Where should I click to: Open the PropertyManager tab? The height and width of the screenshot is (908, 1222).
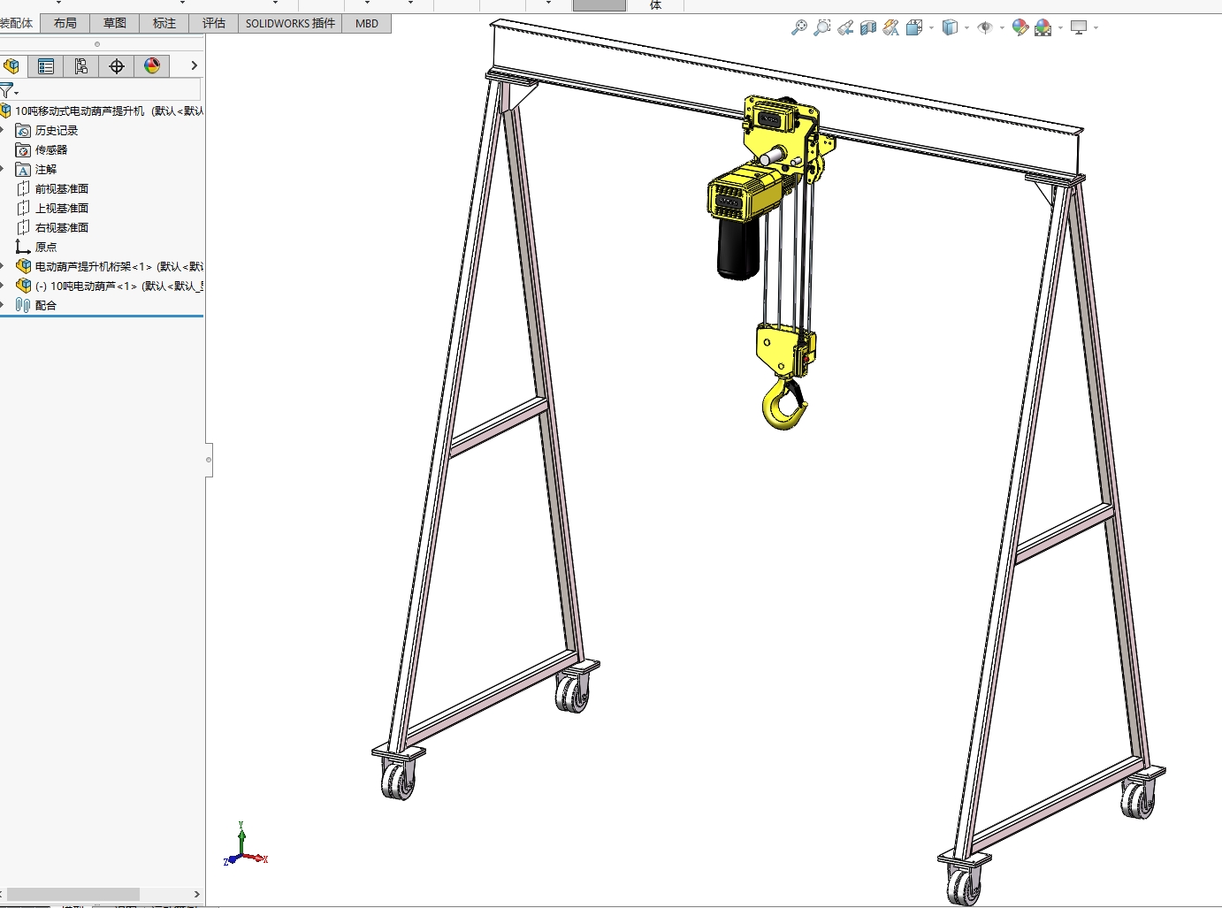46,66
